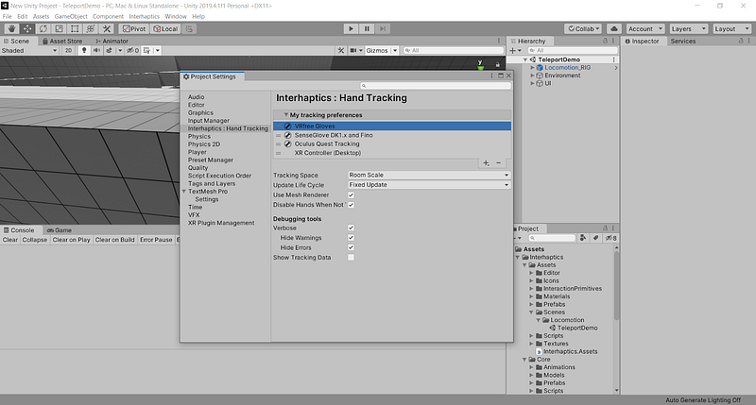The height and width of the screenshot is (405, 756).
Task: Toggle scene effects icon
Action: pos(110,50)
